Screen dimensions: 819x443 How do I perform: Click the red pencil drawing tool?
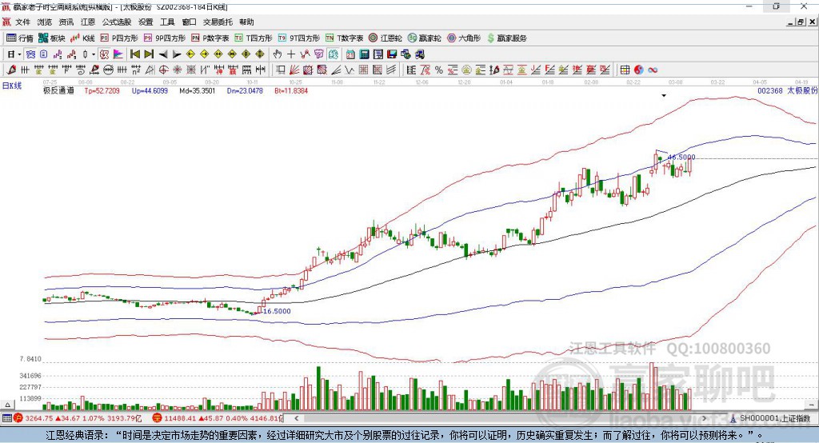(11, 70)
